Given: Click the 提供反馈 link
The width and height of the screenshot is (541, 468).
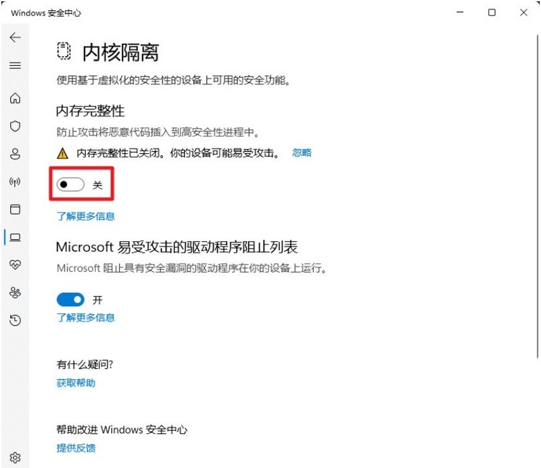Looking at the screenshot, I should (76, 448).
